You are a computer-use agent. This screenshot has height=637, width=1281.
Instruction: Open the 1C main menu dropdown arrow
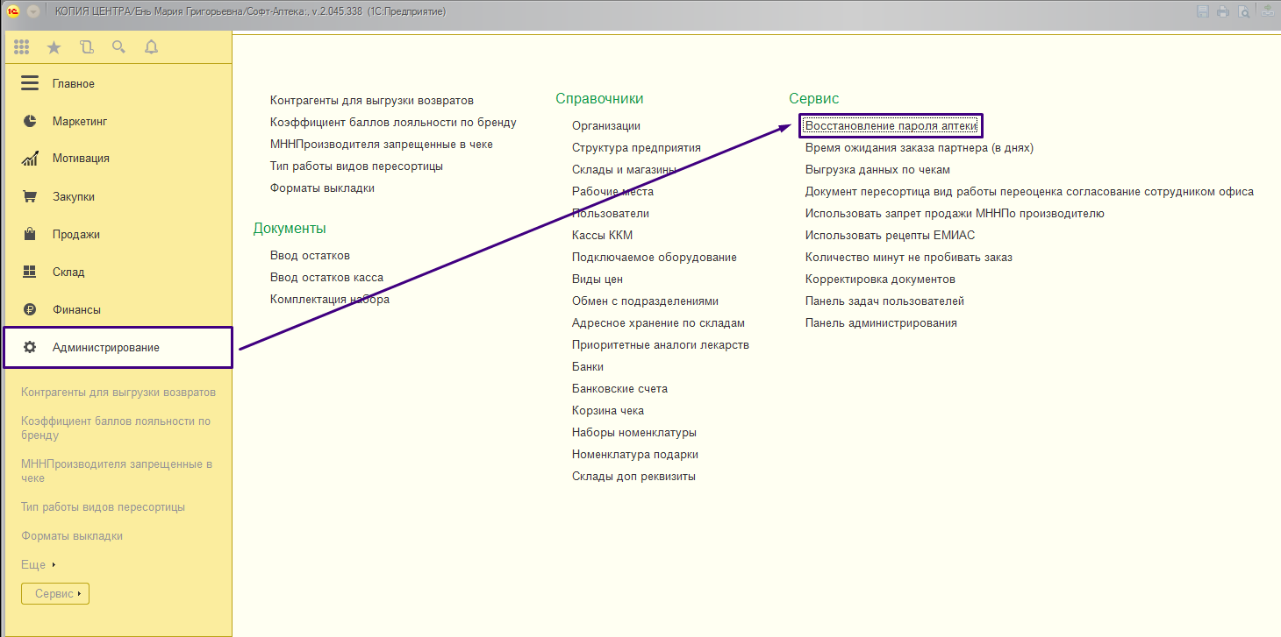click(x=33, y=11)
